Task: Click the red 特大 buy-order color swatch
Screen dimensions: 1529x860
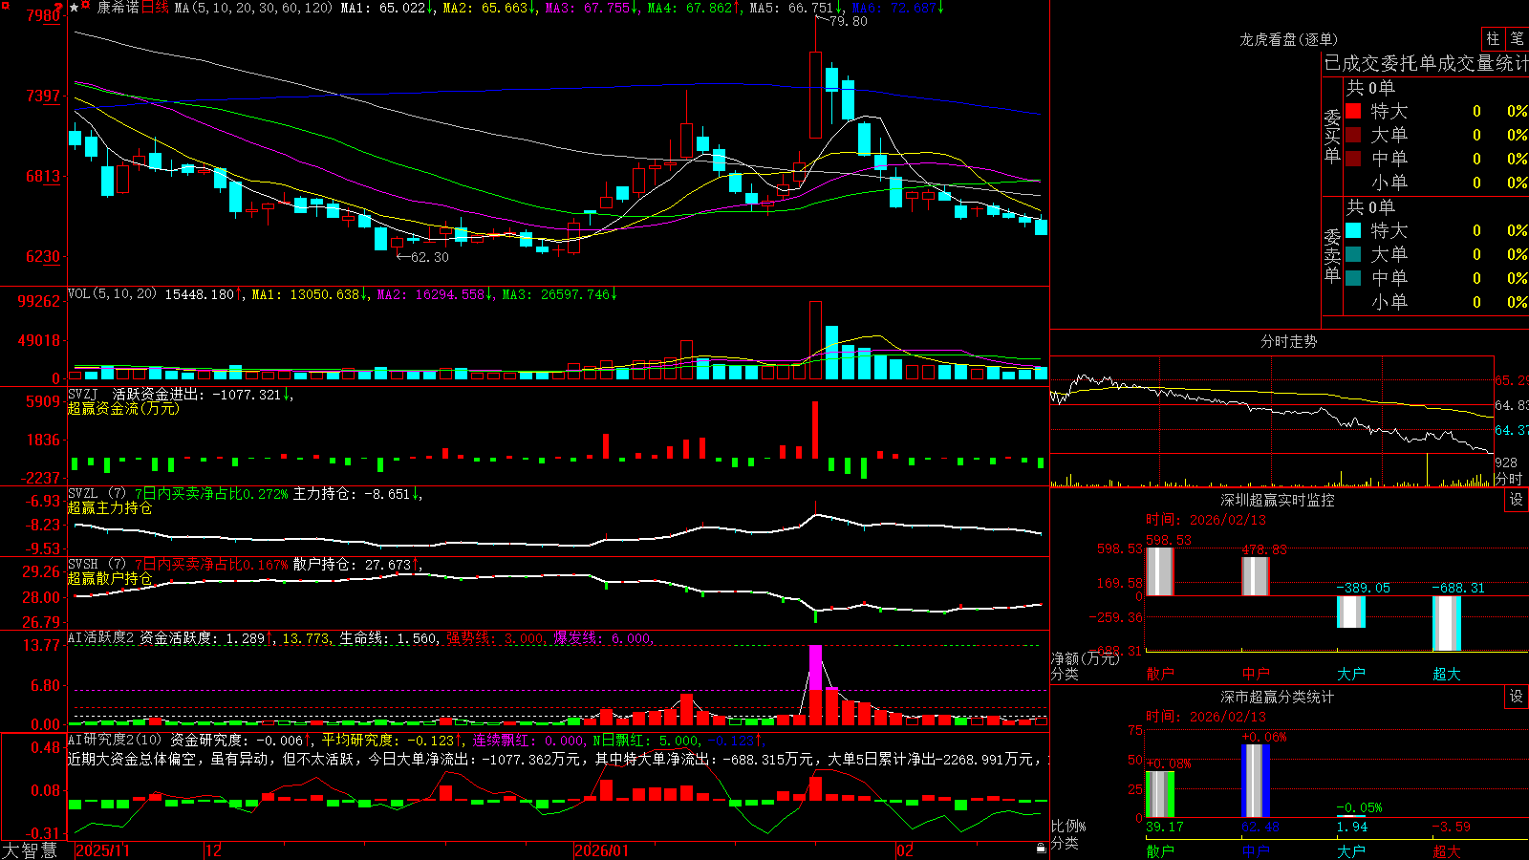Action: (1353, 111)
